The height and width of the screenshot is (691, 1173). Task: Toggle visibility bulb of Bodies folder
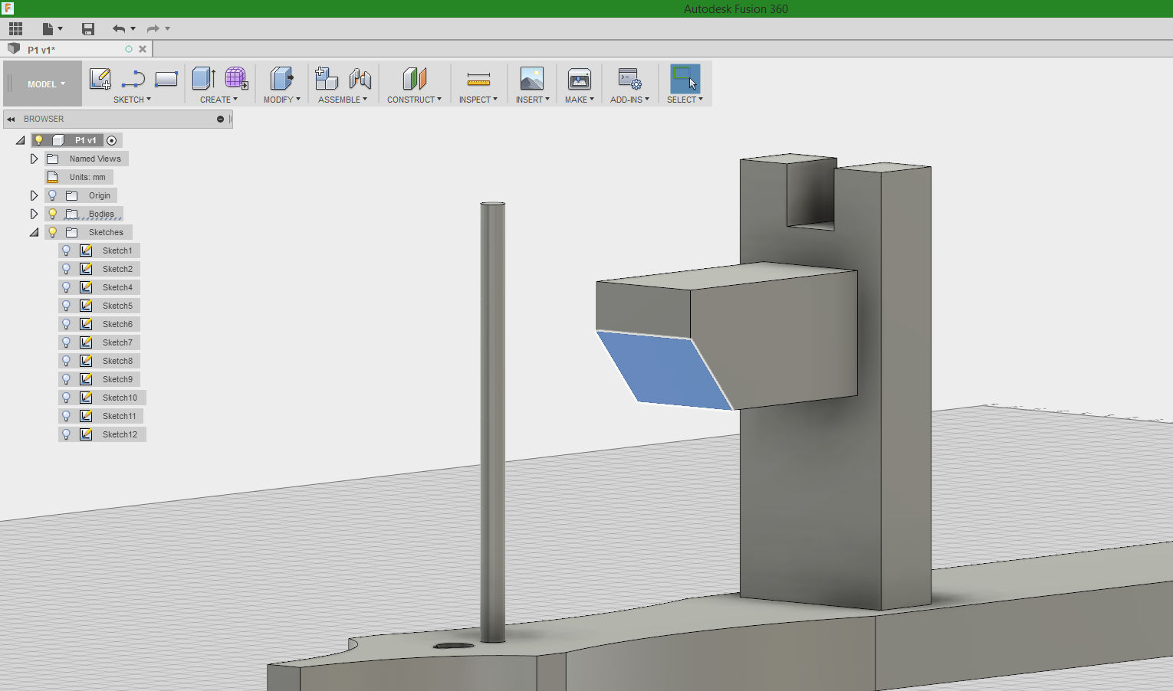53,214
